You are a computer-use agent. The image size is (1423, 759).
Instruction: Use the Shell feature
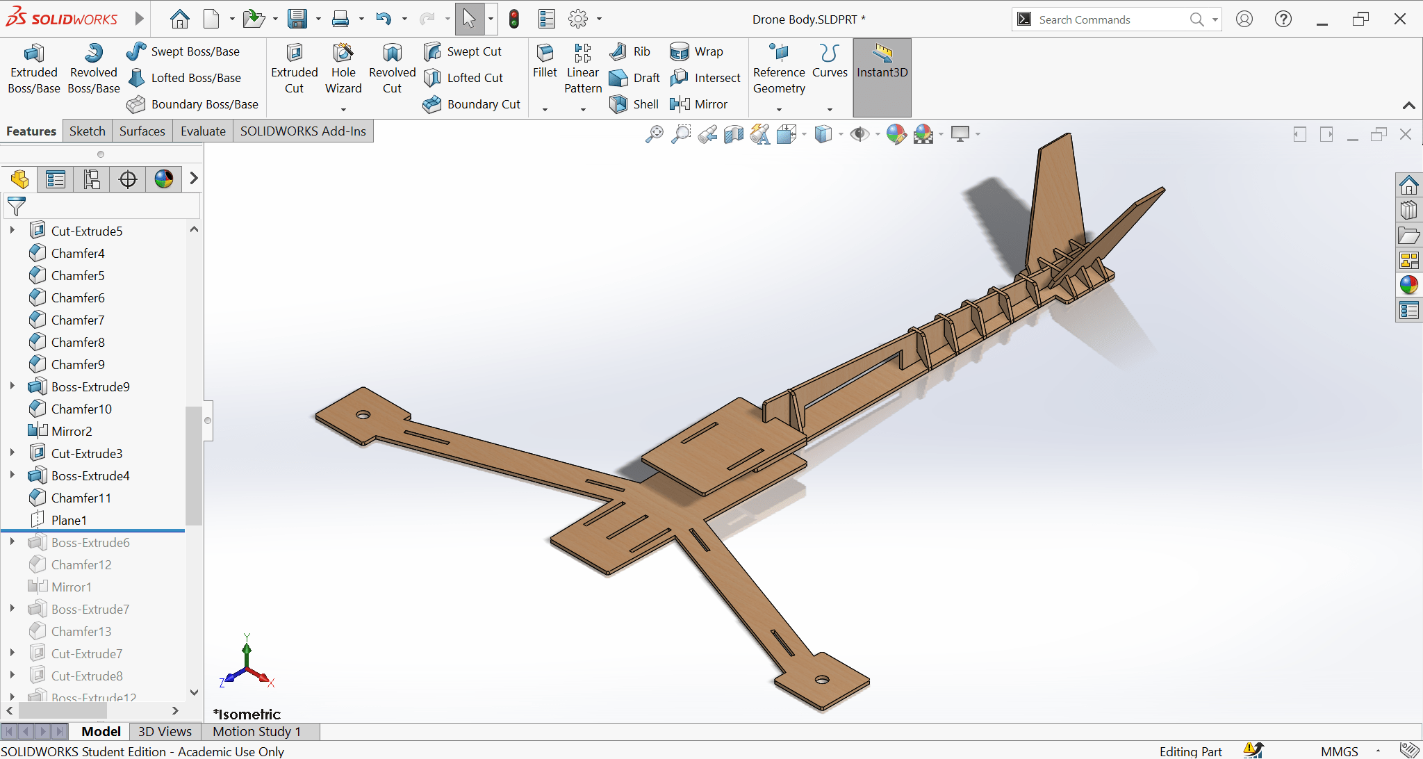point(634,104)
